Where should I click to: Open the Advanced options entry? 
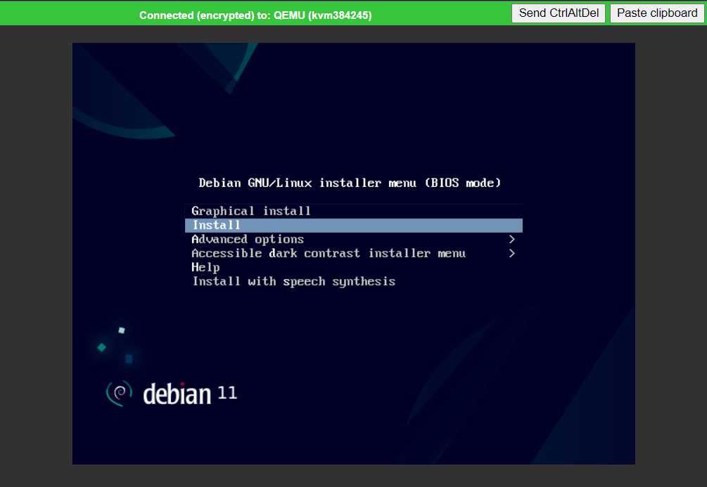tap(248, 239)
